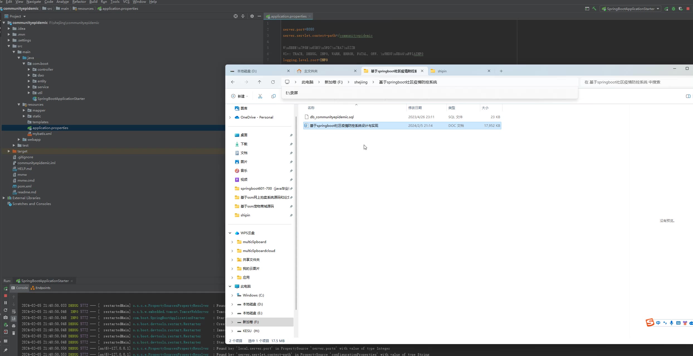This screenshot has width=693, height=356.
Task: Open the Project panel settings gear
Action: (x=252, y=16)
